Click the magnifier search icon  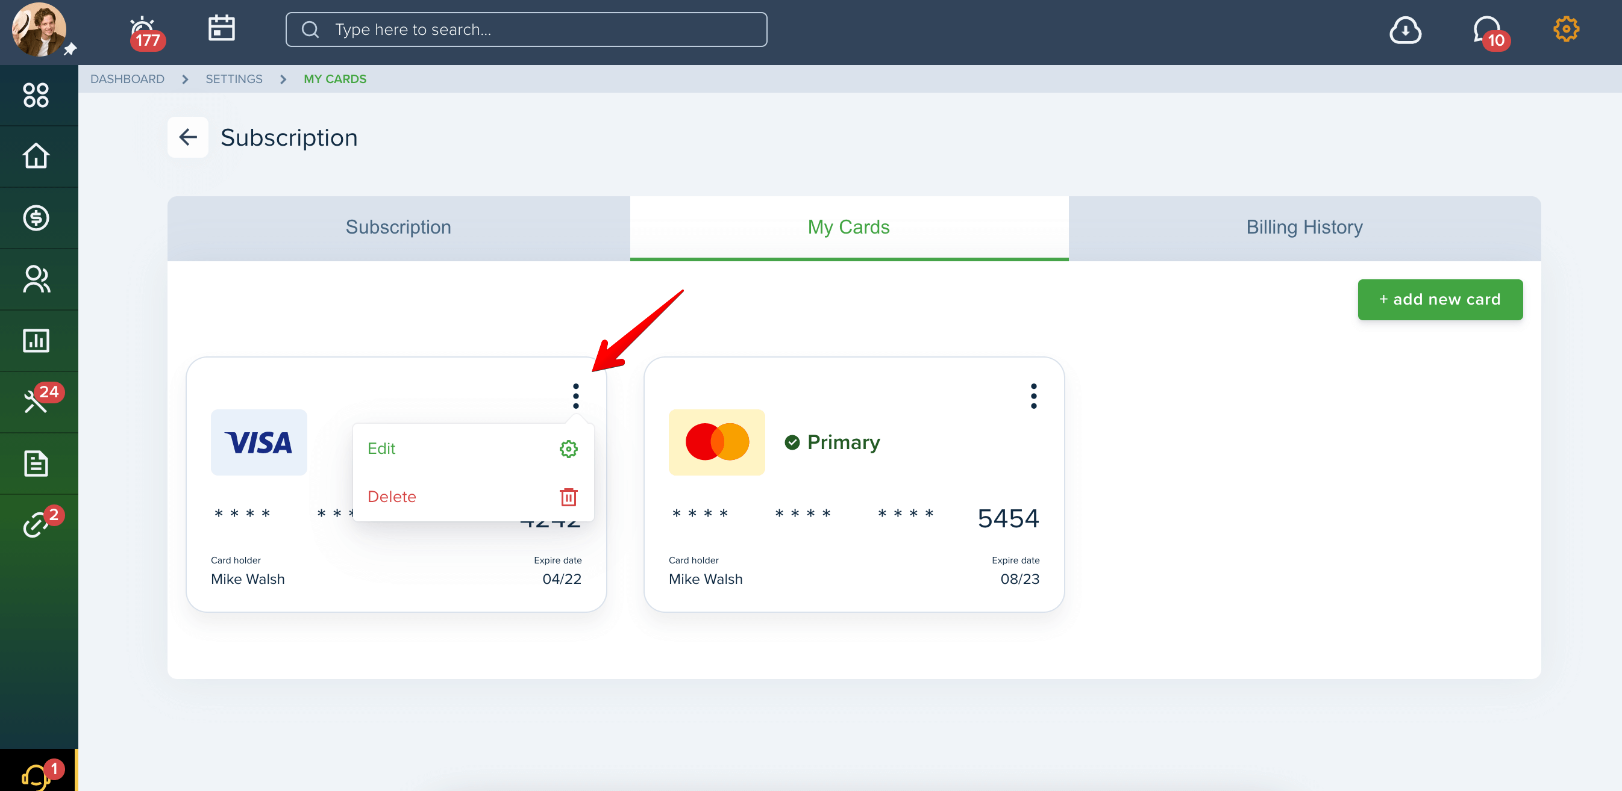point(310,29)
